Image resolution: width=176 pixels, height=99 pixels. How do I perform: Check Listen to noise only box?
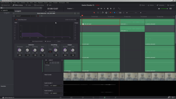(78, 20)
